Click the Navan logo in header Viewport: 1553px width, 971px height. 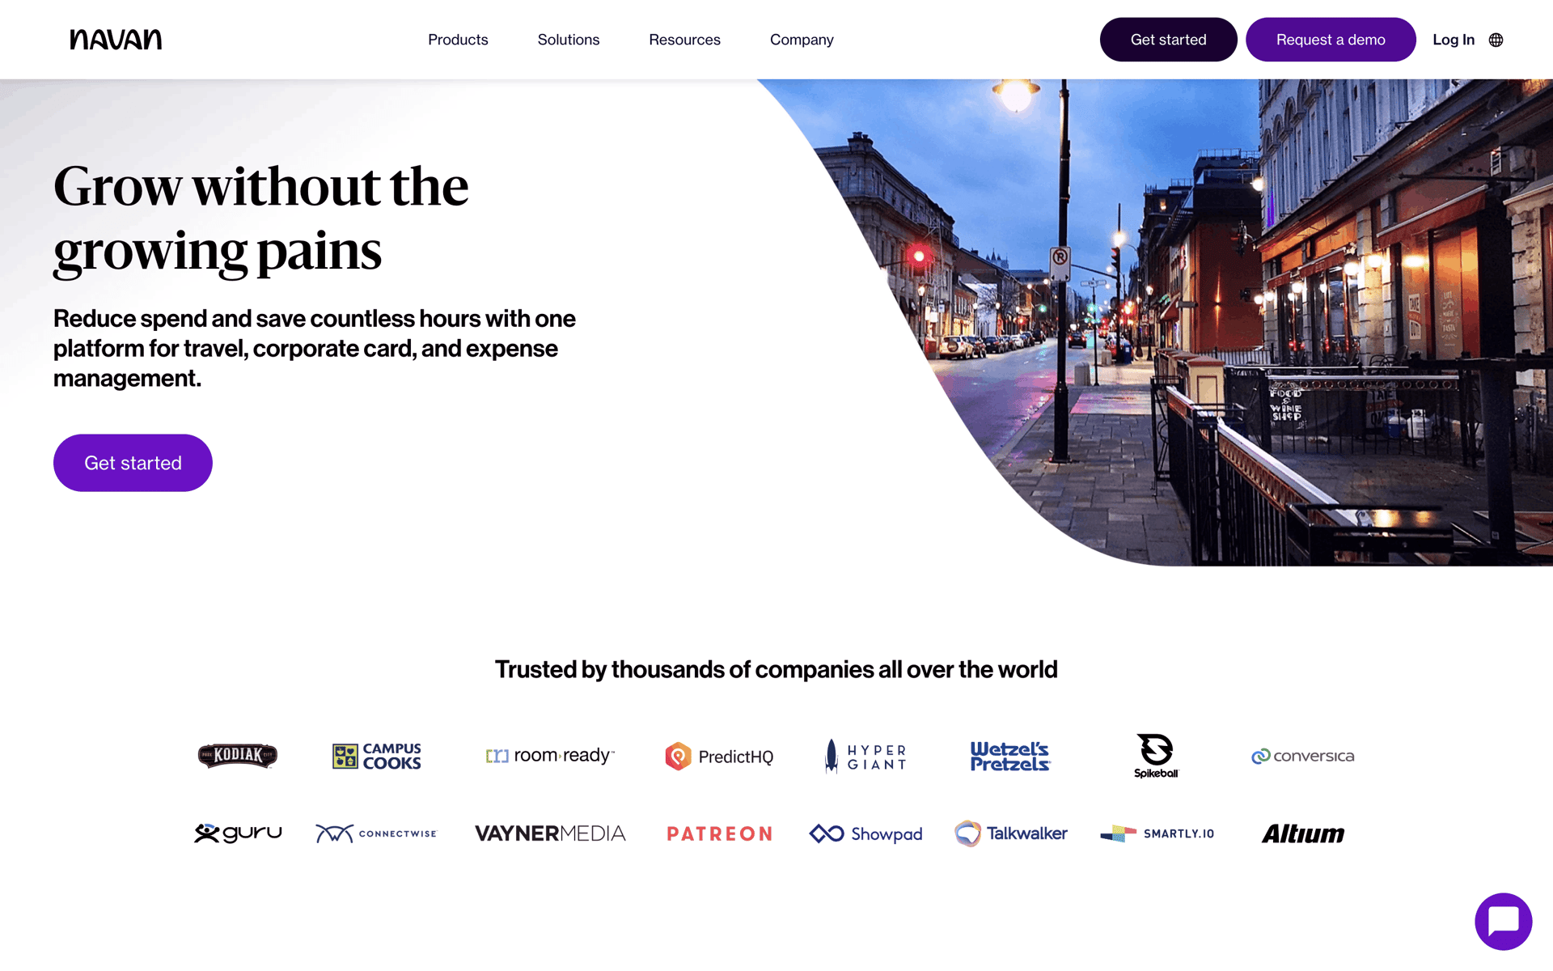click(116, 40)
